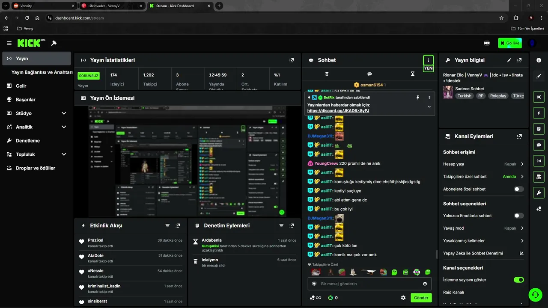The image size is (548, 308).
Task: Open Yapay Zeka ile Sohbet Denetimi link
Action: point(483,253)
